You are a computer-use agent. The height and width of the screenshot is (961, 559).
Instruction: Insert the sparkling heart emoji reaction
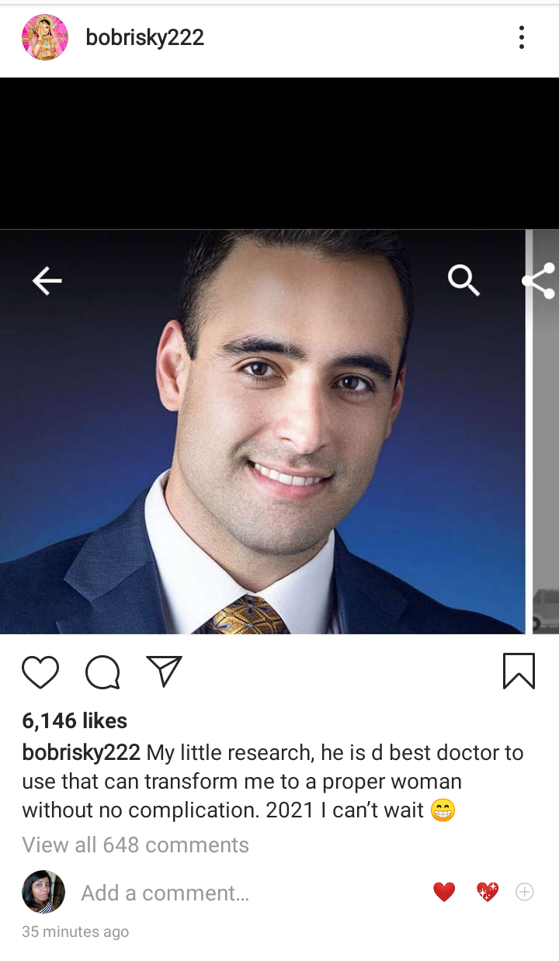(x=488, y=893)
